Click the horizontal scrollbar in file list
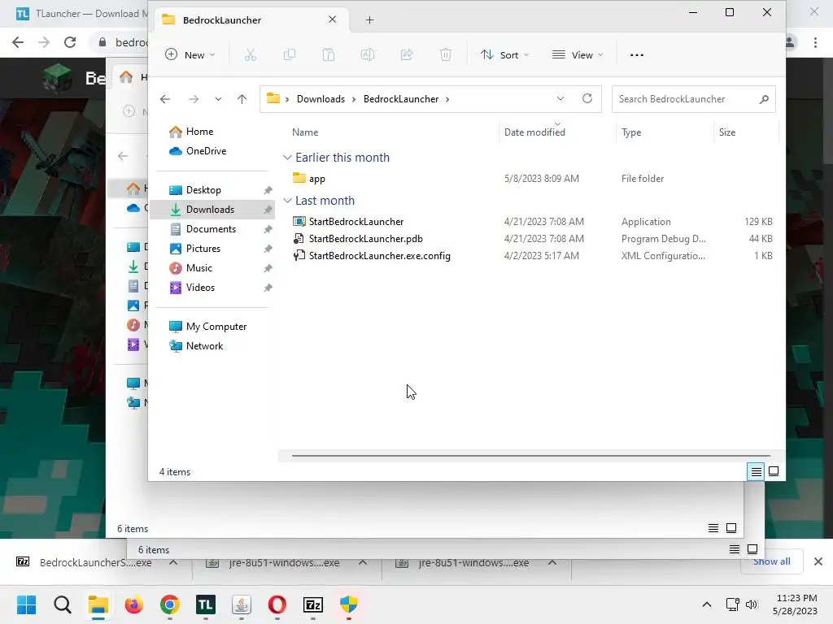This screenshot has width=833, height=624. click(x=530, y=455)
